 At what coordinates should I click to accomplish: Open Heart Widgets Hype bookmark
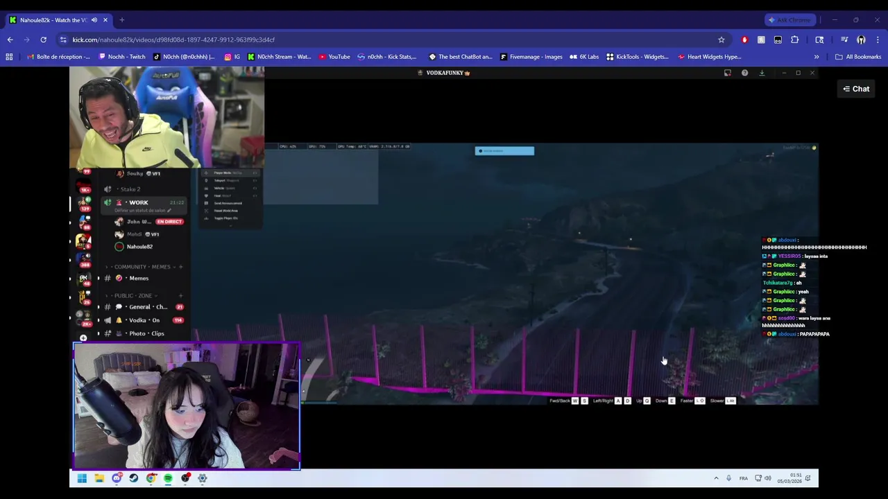tap(710, 57)
